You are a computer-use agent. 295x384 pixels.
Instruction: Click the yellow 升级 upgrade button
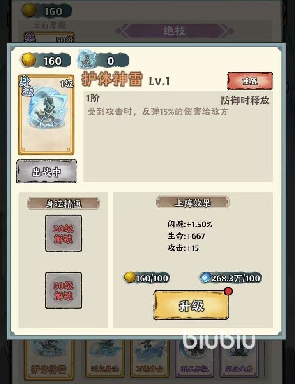(191, 305)
